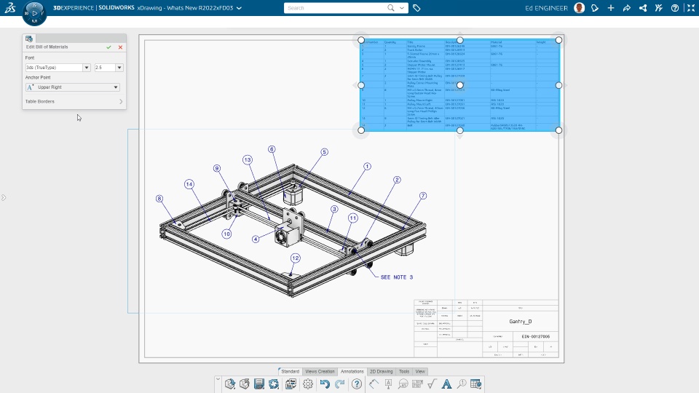Click into the Search field
This screenshot has width=699, height=393.
335,8
